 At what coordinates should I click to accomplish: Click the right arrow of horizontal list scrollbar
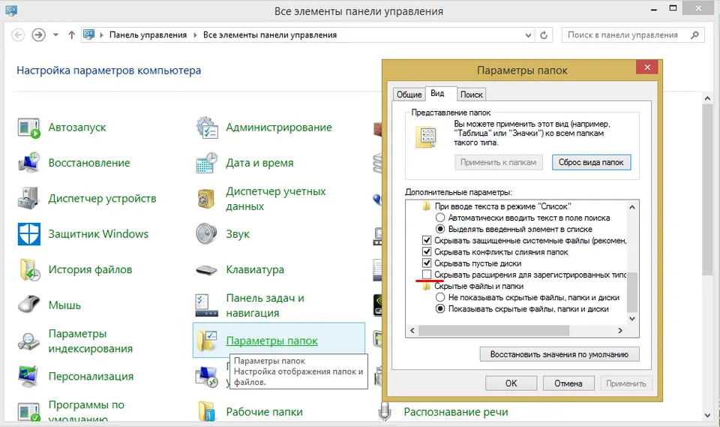pos(620,330)
